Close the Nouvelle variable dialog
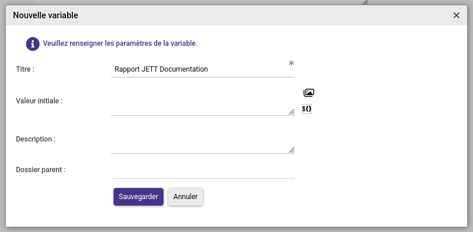 click(x=456, y=15)
